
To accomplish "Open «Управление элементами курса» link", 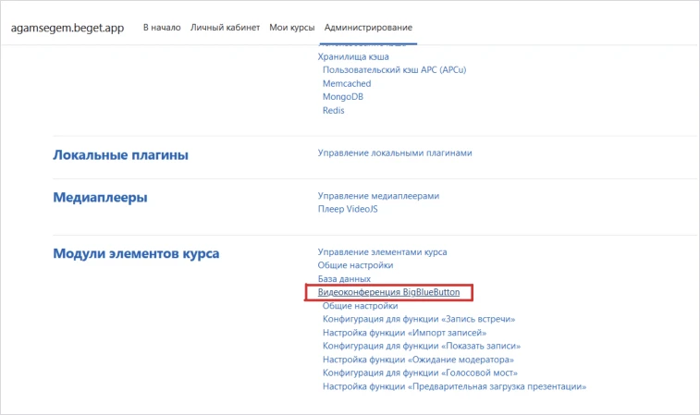I will point(383,251).
